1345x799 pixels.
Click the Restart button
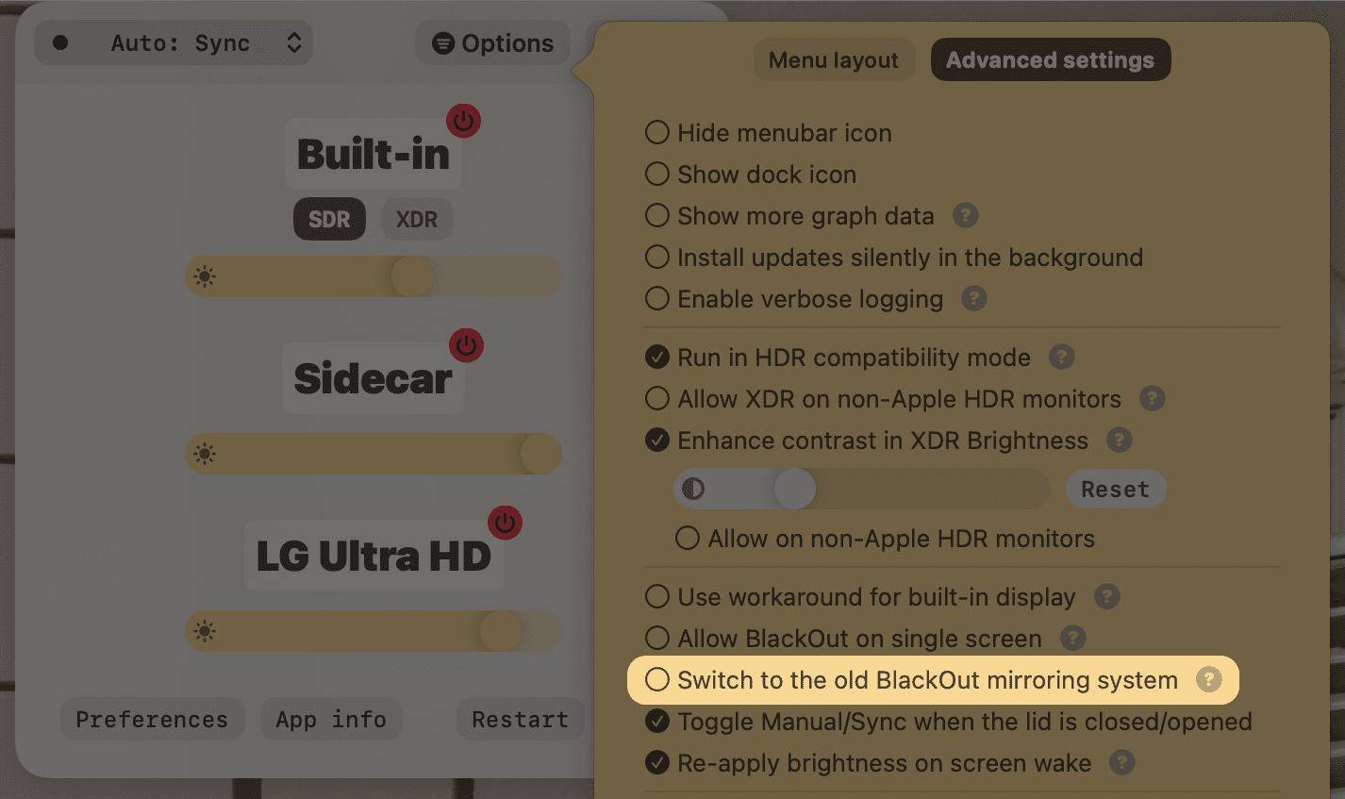tap(521, 719)
